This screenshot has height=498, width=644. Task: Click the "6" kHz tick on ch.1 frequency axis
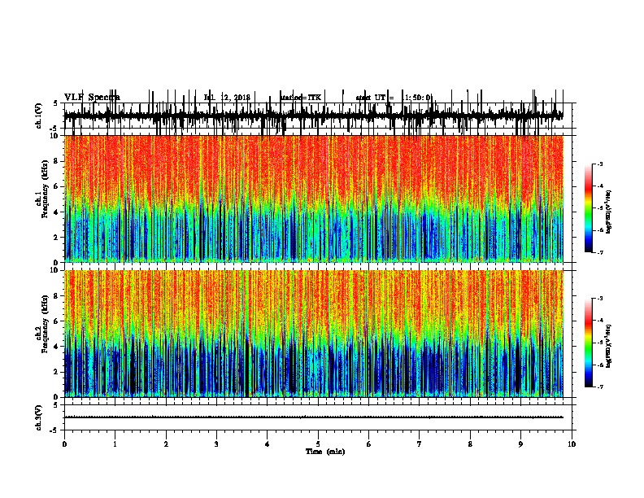57,186
